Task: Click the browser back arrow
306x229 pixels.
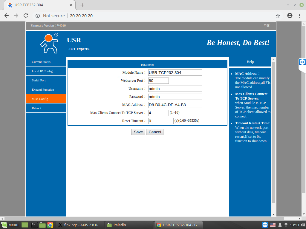Action: click(7, 16)
